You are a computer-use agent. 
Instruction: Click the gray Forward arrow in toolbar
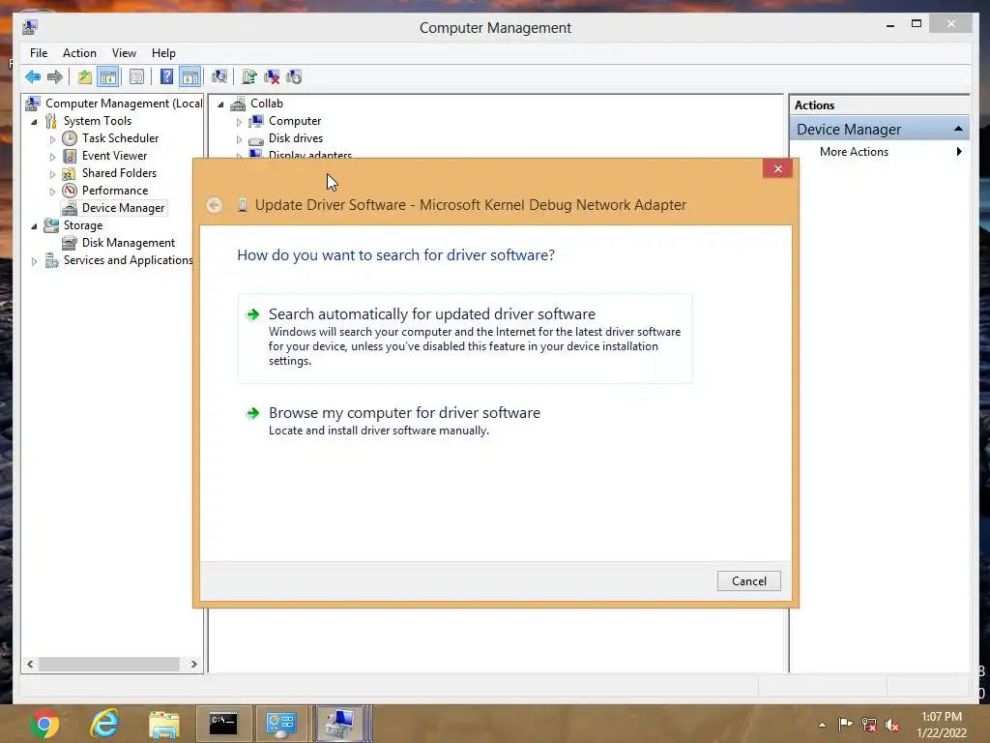click(x=55, y=77)
